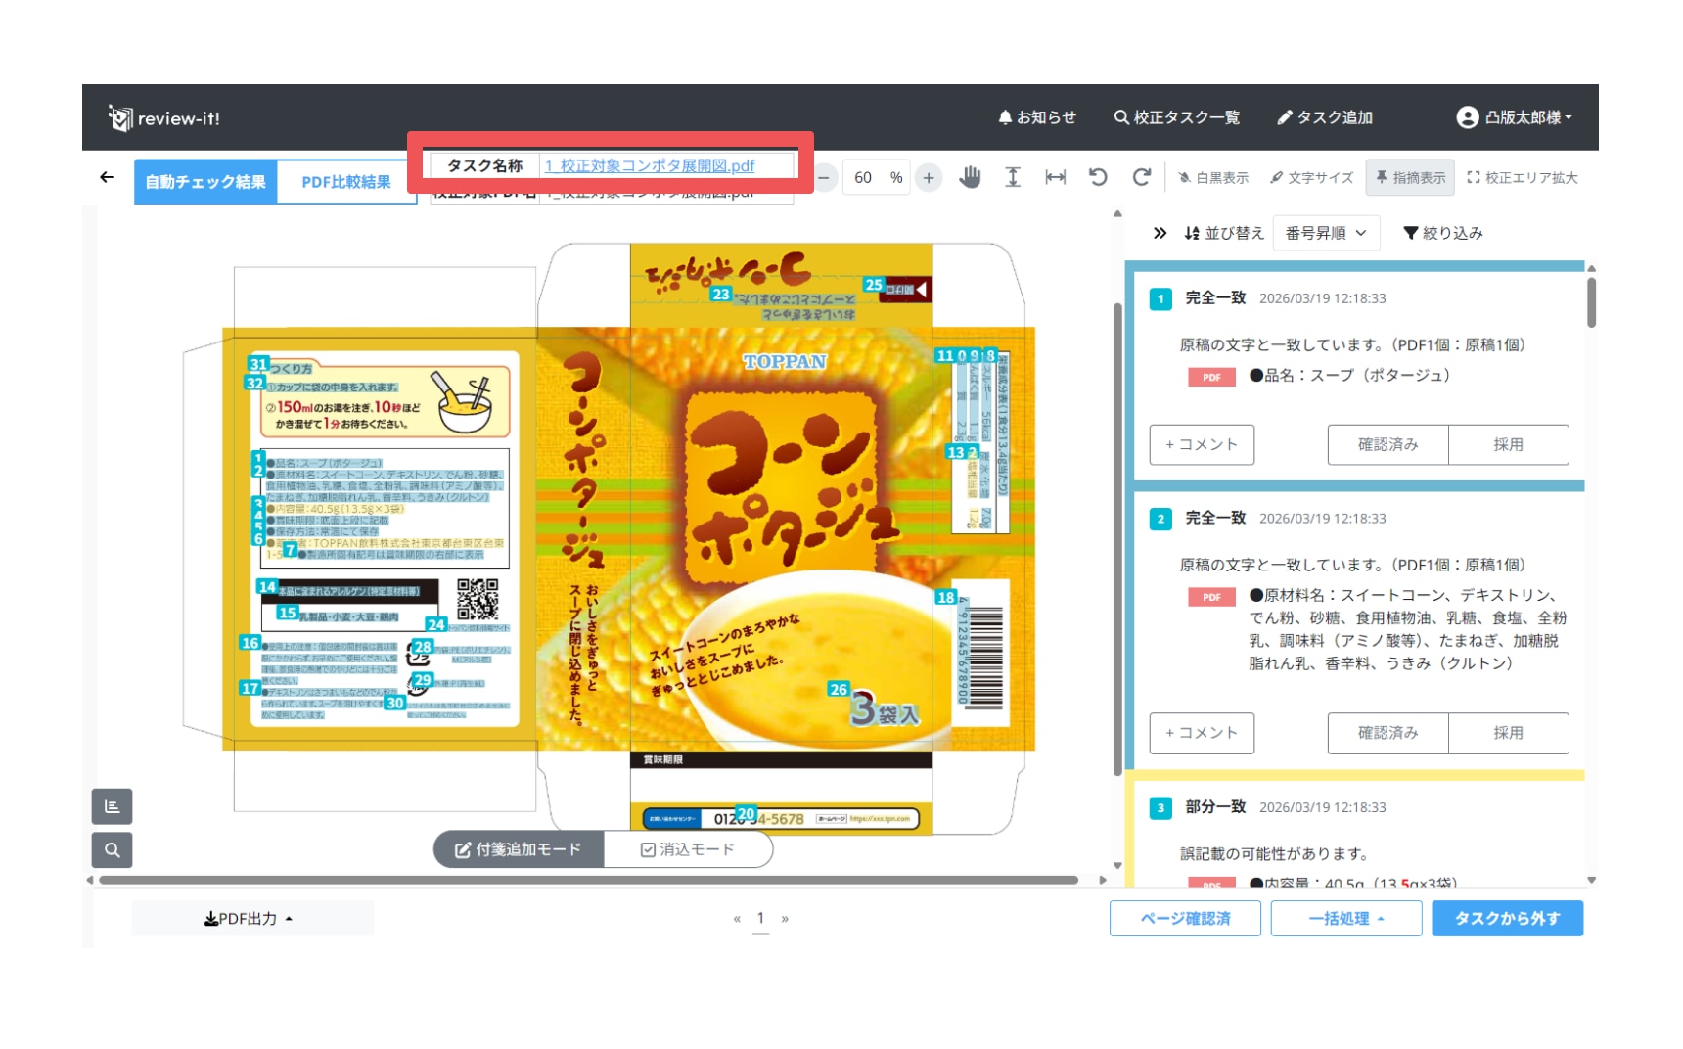Open the 一括処理 dropdown

point(1345,919)
